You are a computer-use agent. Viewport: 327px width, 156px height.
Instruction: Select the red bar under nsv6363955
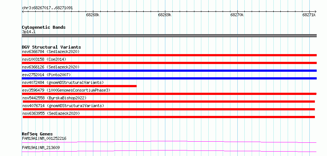tap(169, 117)
